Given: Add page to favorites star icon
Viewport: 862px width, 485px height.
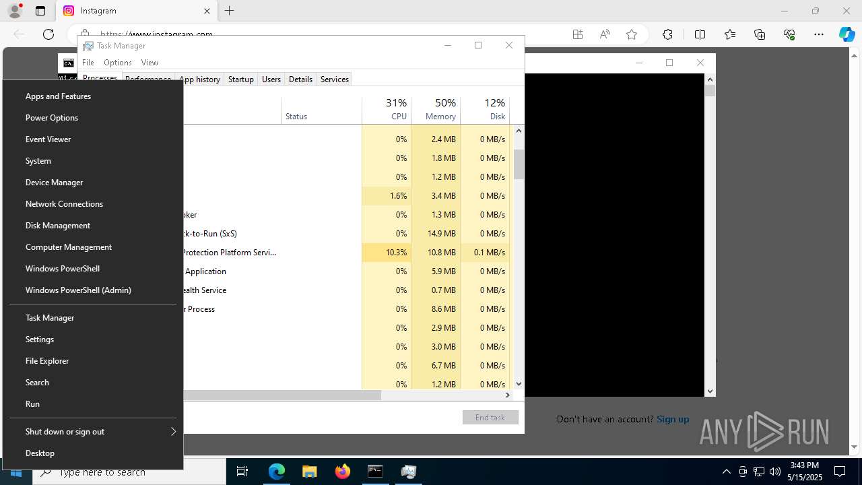Looking at the screenshot, I should pos(632,34).
